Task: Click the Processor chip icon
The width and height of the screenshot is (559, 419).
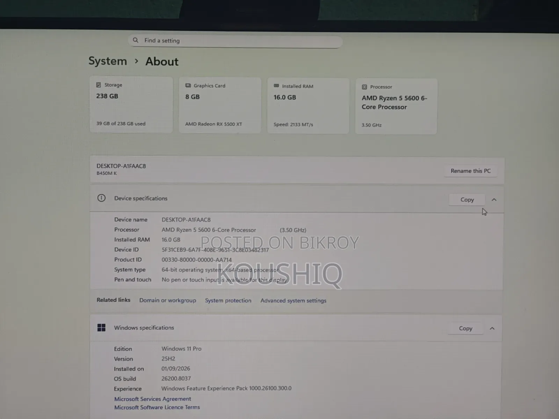Action: coord(364,87)
